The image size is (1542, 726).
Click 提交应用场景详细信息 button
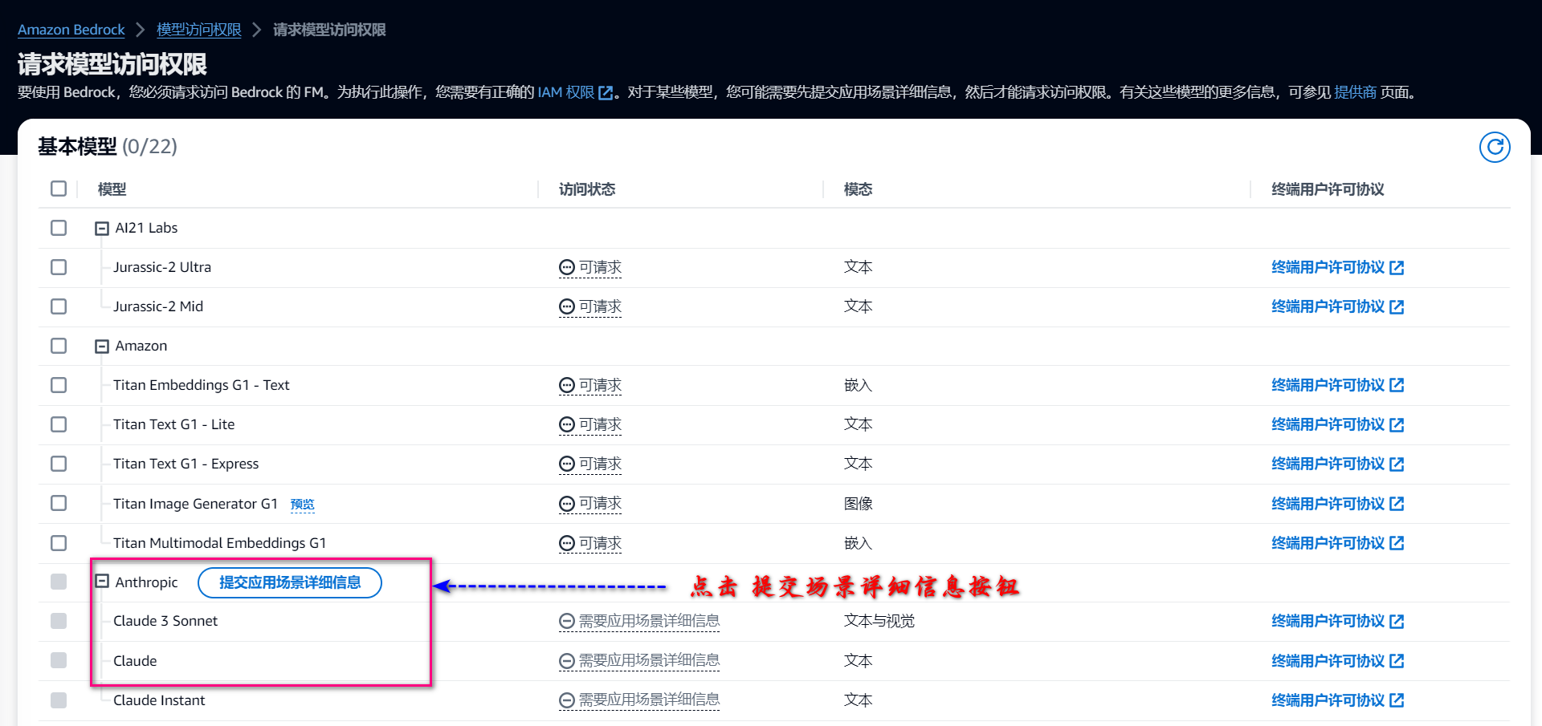click(290, 582)
